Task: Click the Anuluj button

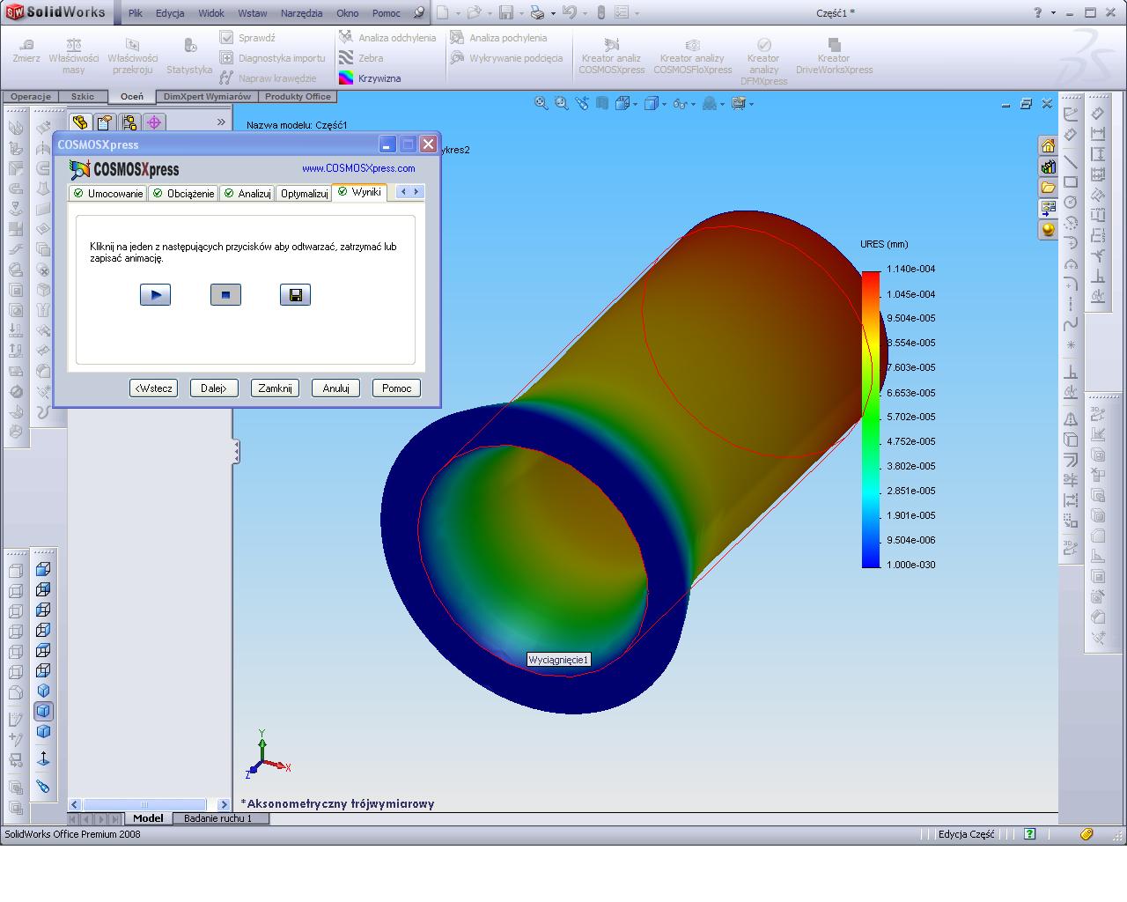Action: 335,388
